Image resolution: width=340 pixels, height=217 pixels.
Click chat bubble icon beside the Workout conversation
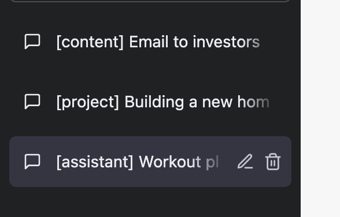point(32,162)
